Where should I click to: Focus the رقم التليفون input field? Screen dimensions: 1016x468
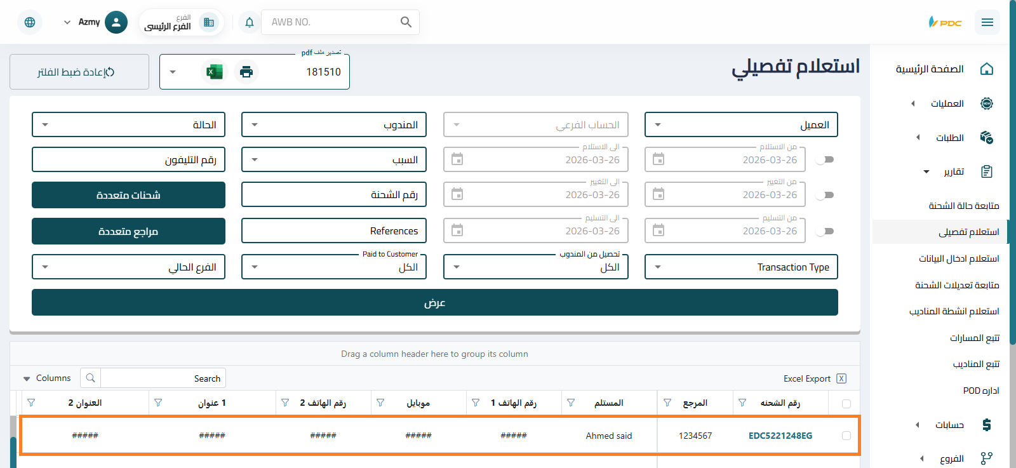pyautogui.click(x=128, y=159)
